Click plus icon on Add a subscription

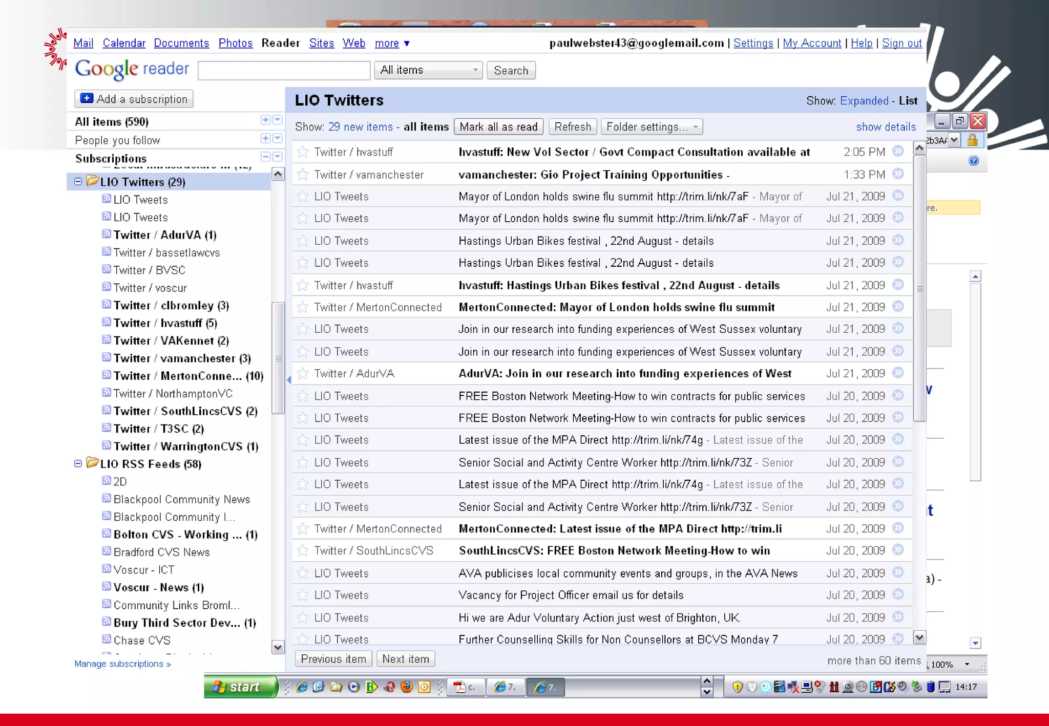[87, 98]
